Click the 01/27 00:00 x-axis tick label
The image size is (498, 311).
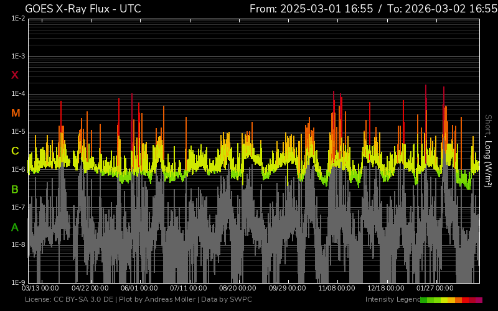tap(435, 289)
